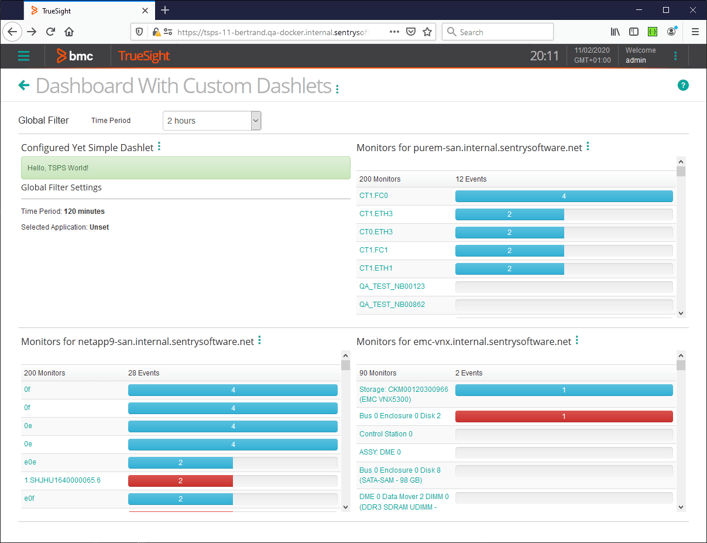Screen dimensions: 707x543
Task: Open the admin user options menu
Action: coord(675,56)
